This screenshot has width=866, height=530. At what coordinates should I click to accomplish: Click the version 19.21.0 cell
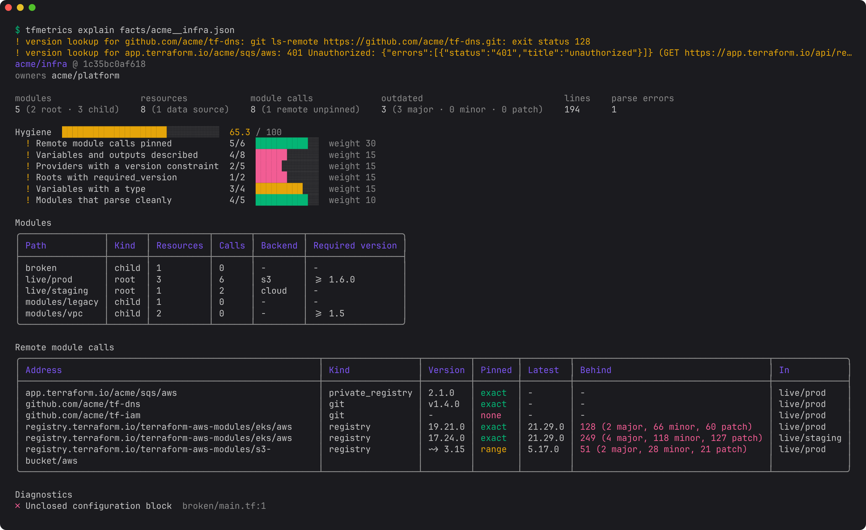(x=446, y=427)
